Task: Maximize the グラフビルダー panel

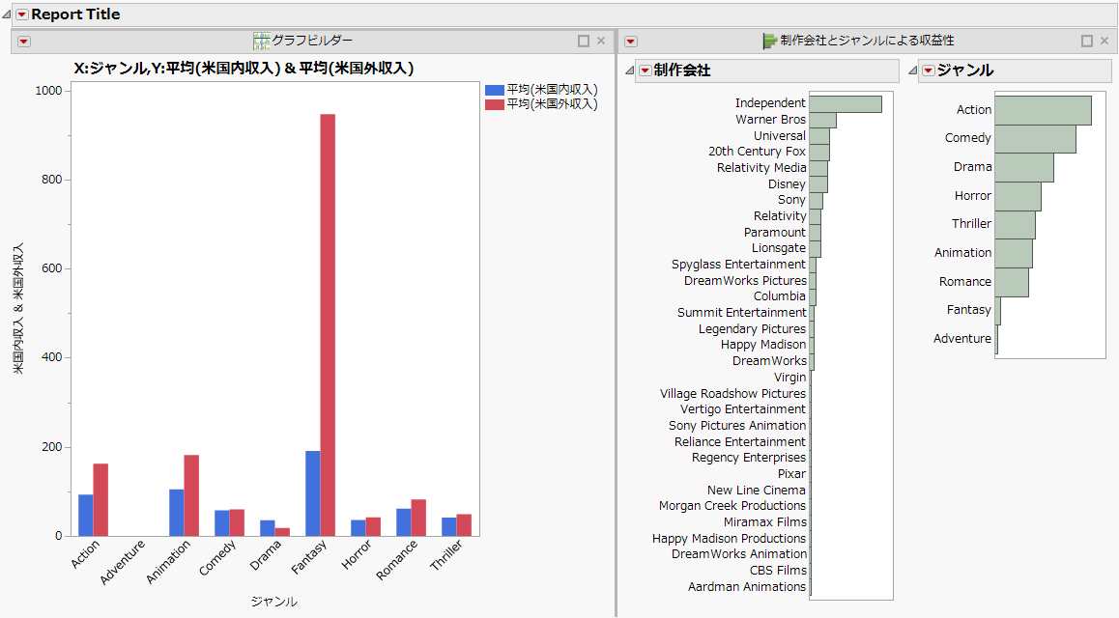Action: click(583, 42)
